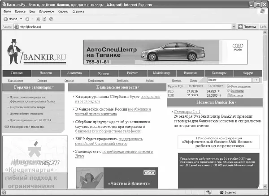
Task: Click round toolbar icon right of Refresh
Action: coord(51,19)
